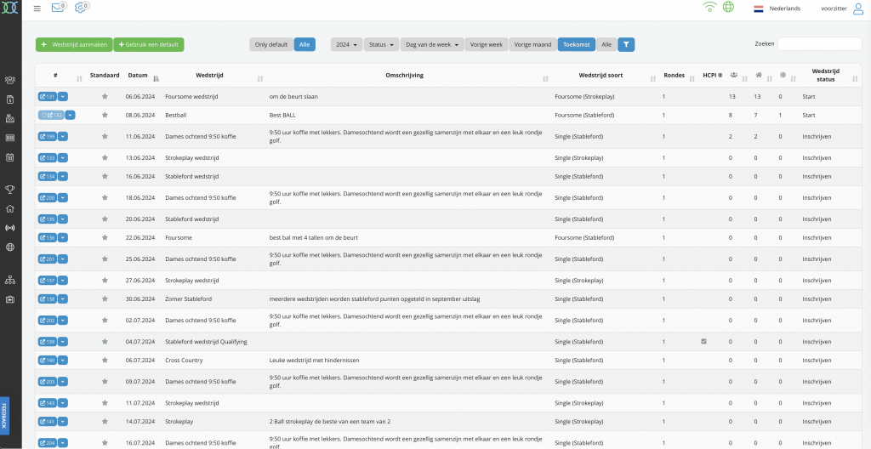Screen dimensions: 871x449
Task: Click the filter funnel button
Action: (x=626, y=44)
